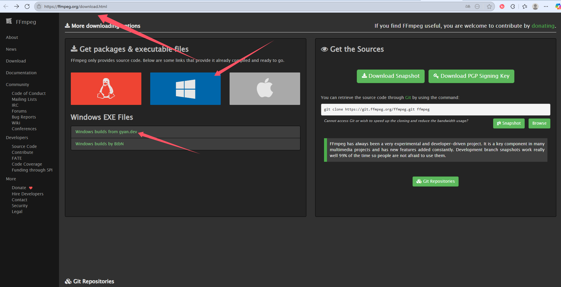
Task: Go forward in browser history
Action: point(17,6)
